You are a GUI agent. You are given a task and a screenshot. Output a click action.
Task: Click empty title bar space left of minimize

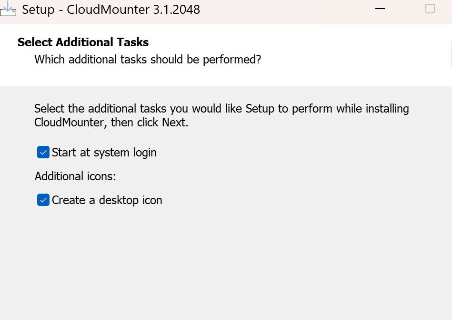click(x=286, y=10)
